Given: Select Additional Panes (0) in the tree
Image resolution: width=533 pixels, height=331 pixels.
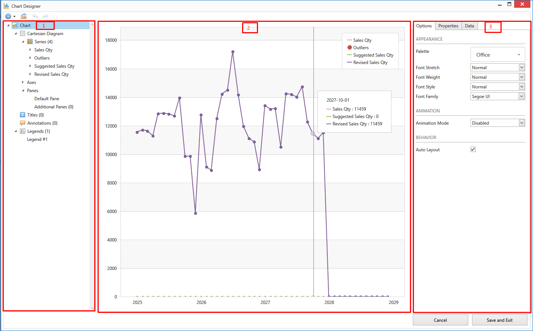Looking at the screenshot, I should click(54, 107).
